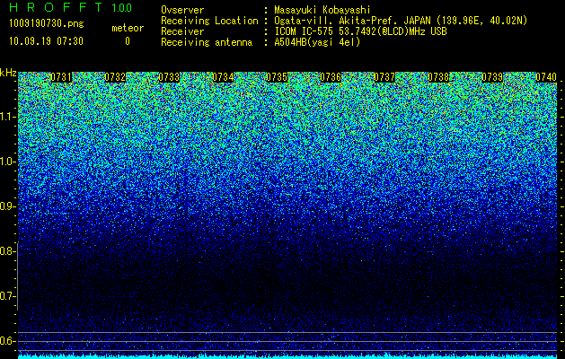Click the 0.8 kHz axis label
Viewport: 565px width, 359px height.
coord(7,251)
